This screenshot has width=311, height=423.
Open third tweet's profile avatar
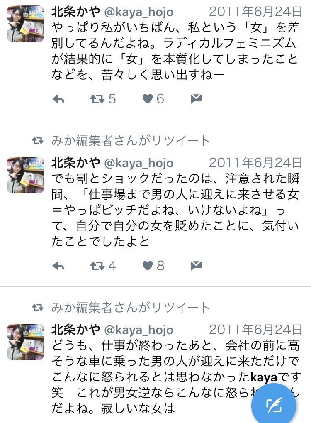pyautogui.click(x=25, y=342)
